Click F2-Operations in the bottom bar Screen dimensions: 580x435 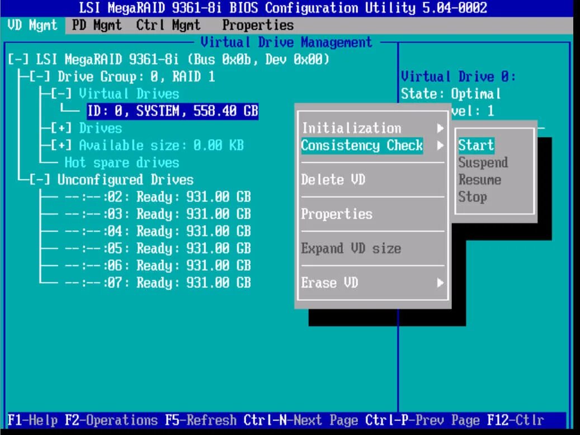(x=111, y=420)
